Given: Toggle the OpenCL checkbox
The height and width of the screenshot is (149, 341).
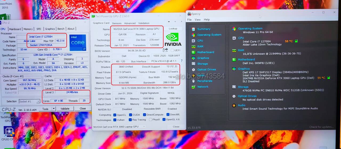Looking at the screenshot, I should [115, 115].
